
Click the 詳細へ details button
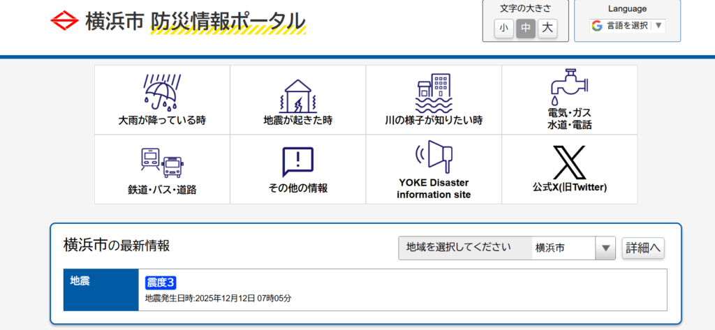[642, 248]
